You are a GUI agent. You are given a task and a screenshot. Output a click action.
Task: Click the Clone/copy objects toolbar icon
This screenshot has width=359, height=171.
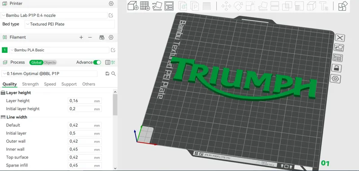183,6
